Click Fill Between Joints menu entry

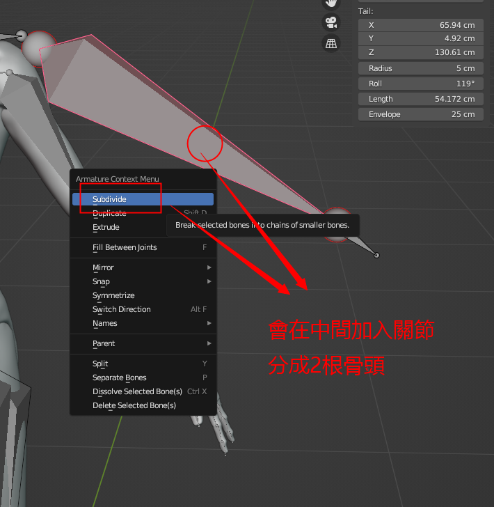coord(125,247)
